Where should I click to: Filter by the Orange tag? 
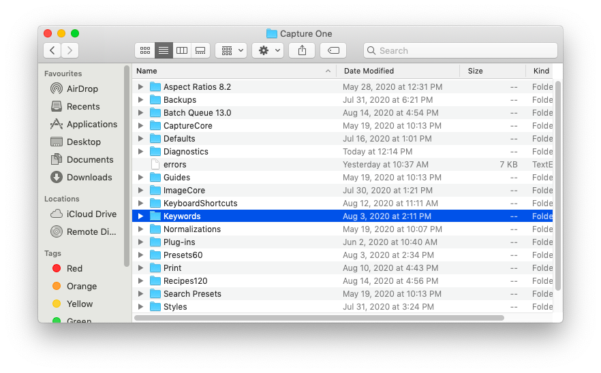click(x=75, y=286)
